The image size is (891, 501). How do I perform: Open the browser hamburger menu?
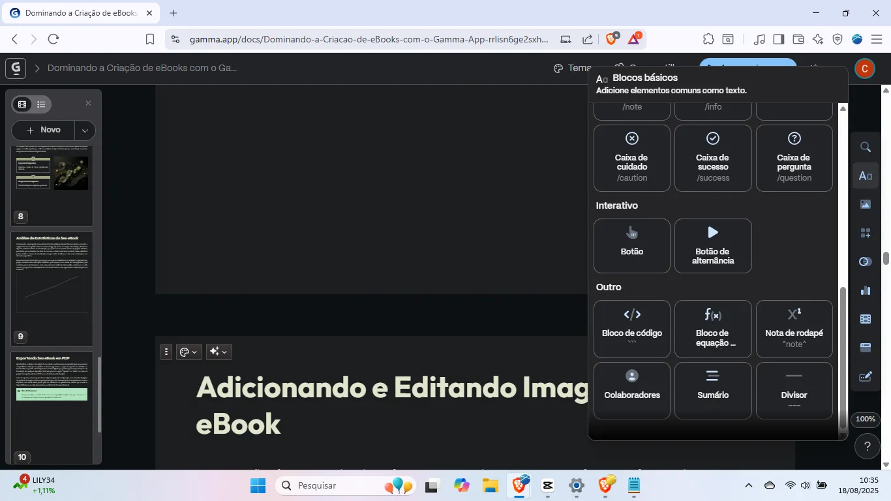[x=877, y=39]
